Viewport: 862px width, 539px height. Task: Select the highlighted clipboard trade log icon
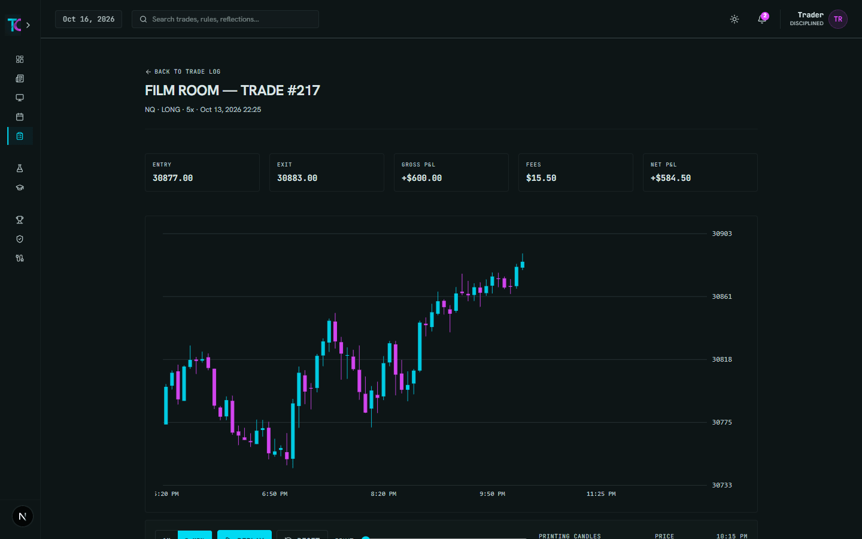click(x=20, y=136)
